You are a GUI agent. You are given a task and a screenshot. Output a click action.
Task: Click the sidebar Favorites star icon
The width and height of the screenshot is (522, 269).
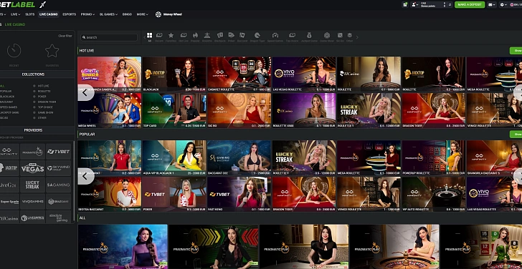tap(52, 51)
